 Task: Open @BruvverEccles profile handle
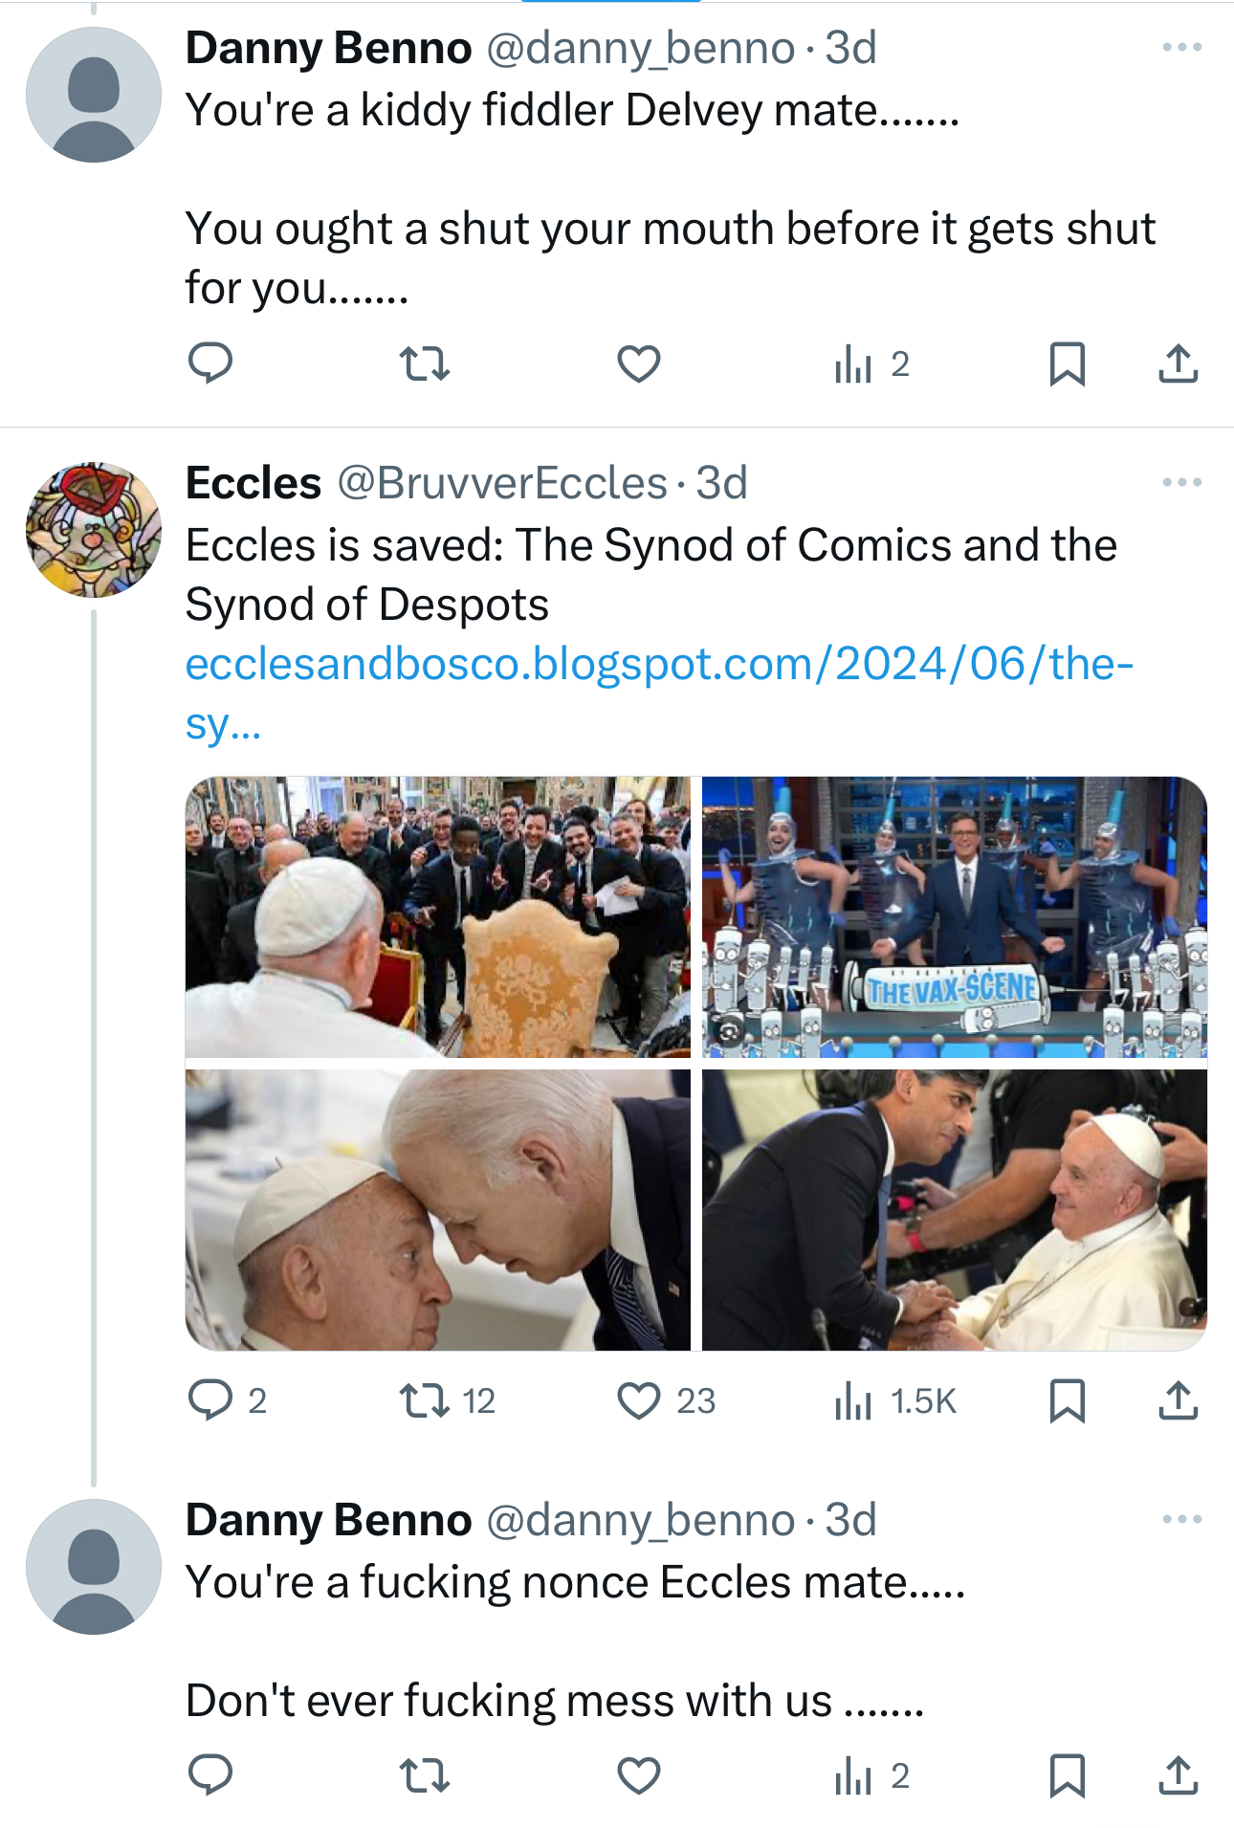502,483
